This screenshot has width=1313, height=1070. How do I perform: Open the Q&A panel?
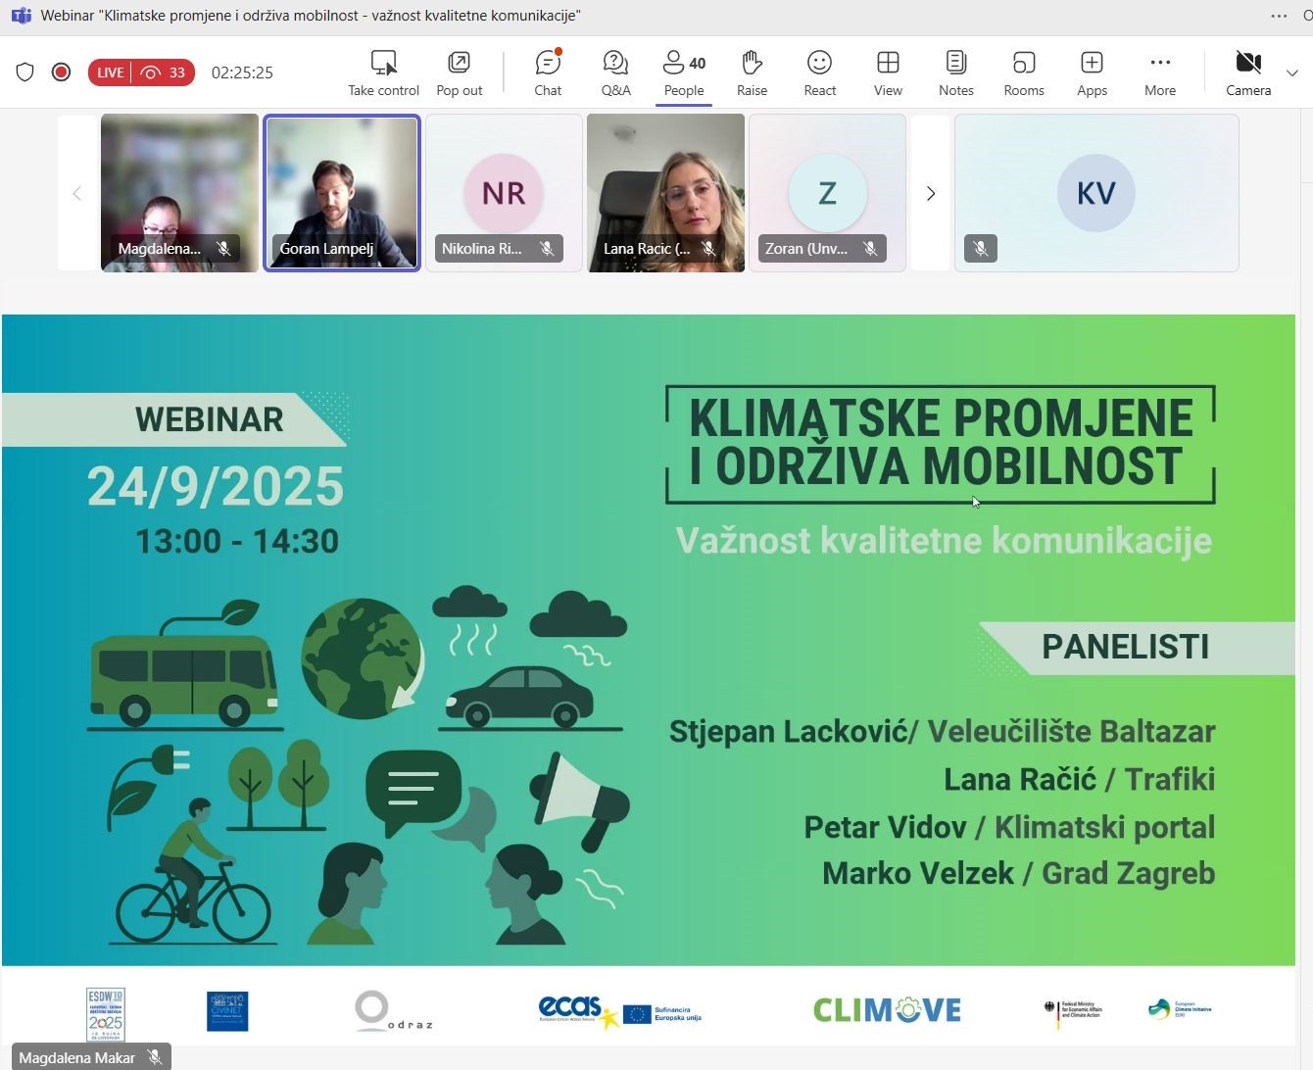tap(615, 73)
